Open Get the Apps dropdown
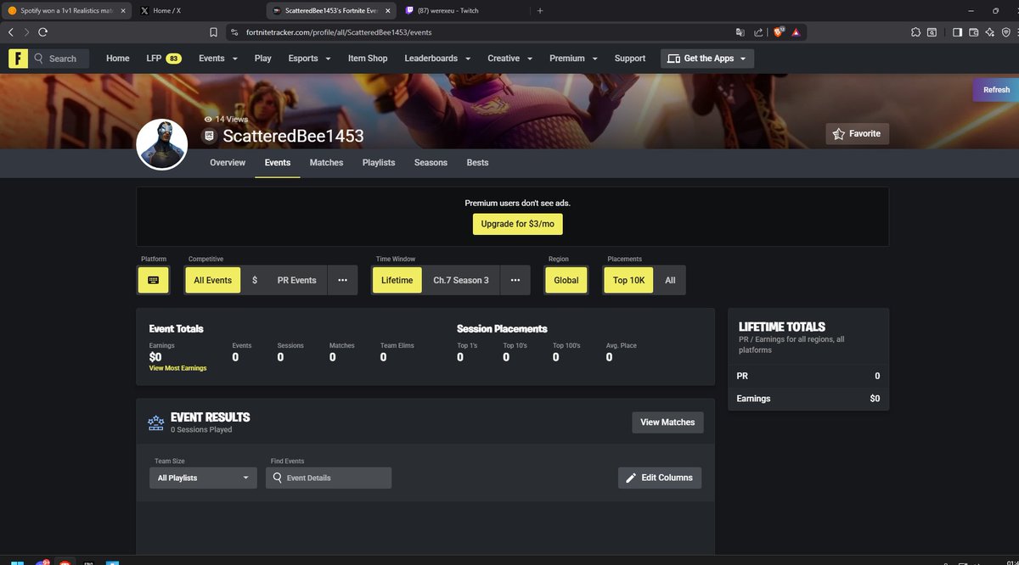Viewport: 1019px width, 565px height. coord(707,59)
